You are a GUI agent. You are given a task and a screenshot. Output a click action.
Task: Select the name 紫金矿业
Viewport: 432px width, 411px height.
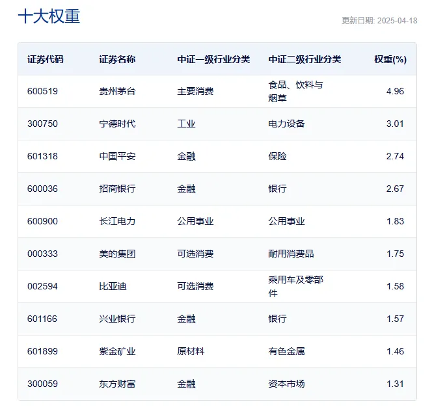[117, 351]
